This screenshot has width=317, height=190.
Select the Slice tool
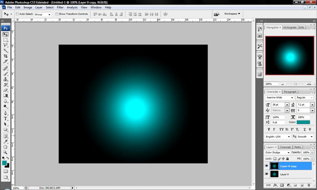tap(5, 61)
